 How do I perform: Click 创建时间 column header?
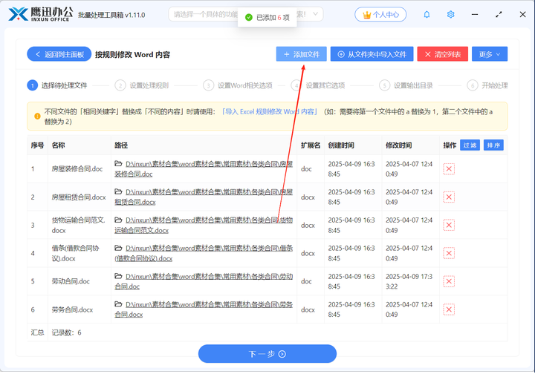[341, 145]
